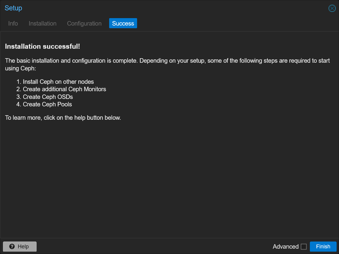This screenshot has height=254, width=339.
Task: Click the 'To learn more' help sentence
Action: (x=63, y=118)
